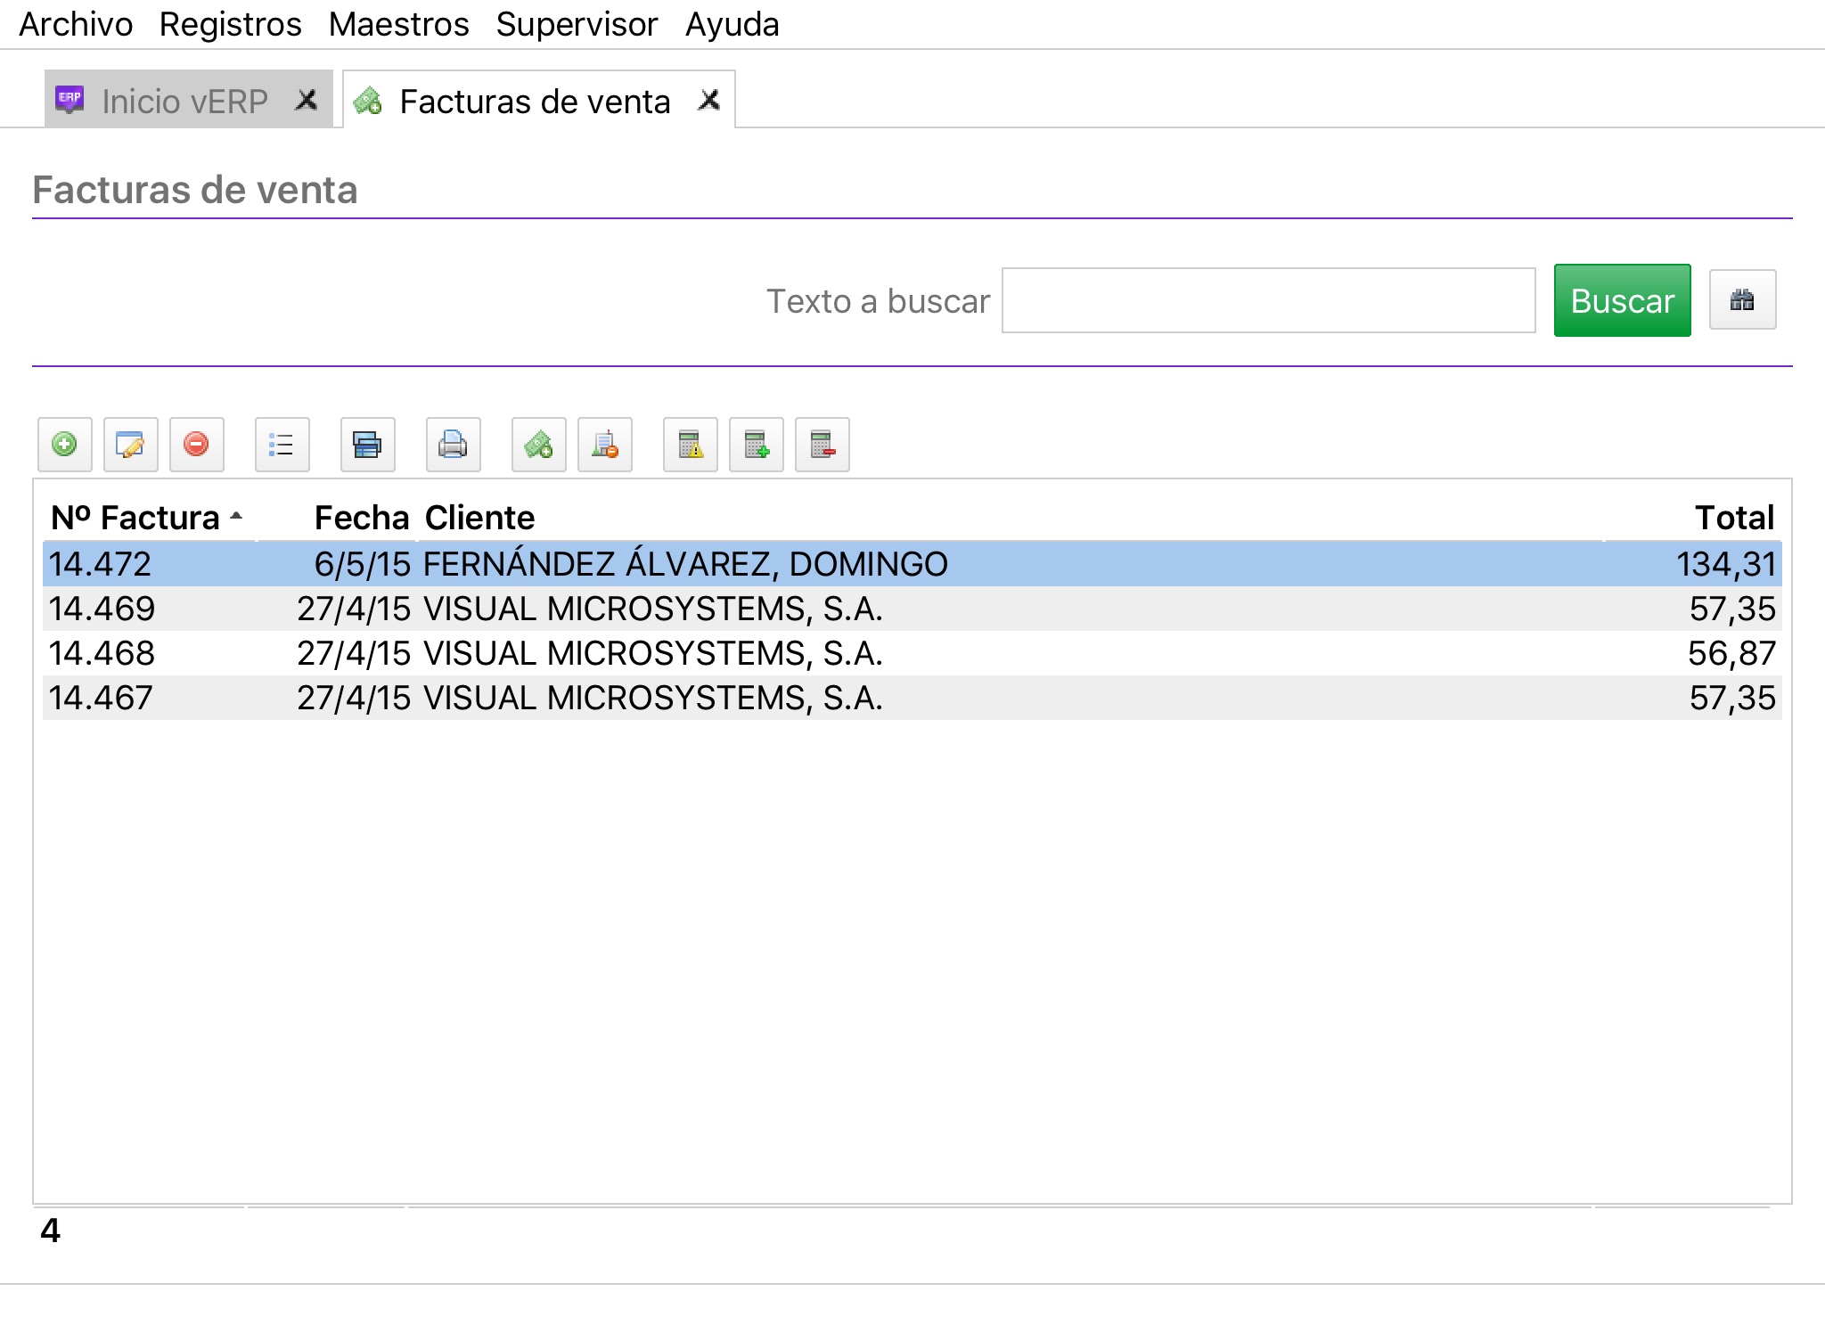This screenshot has width=1825, height=1333.
Task: Print invoices with the printer icon
Action: click(454, 445)
